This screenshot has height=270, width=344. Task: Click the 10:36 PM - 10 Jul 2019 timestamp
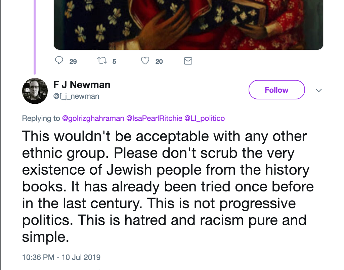[61, 258]
